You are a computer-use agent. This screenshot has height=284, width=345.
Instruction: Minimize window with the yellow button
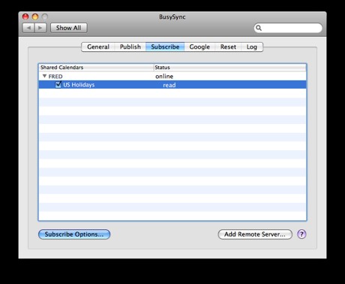tap(35, 17)
